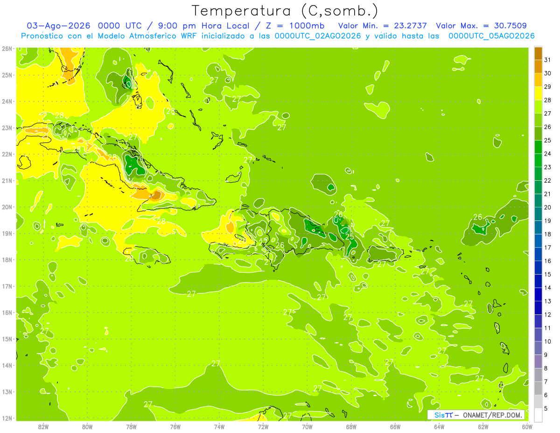Pick the green swatch between 24 and 25
Screen dimensions: 560x433
pyautogui.click(x=538, y=147)
